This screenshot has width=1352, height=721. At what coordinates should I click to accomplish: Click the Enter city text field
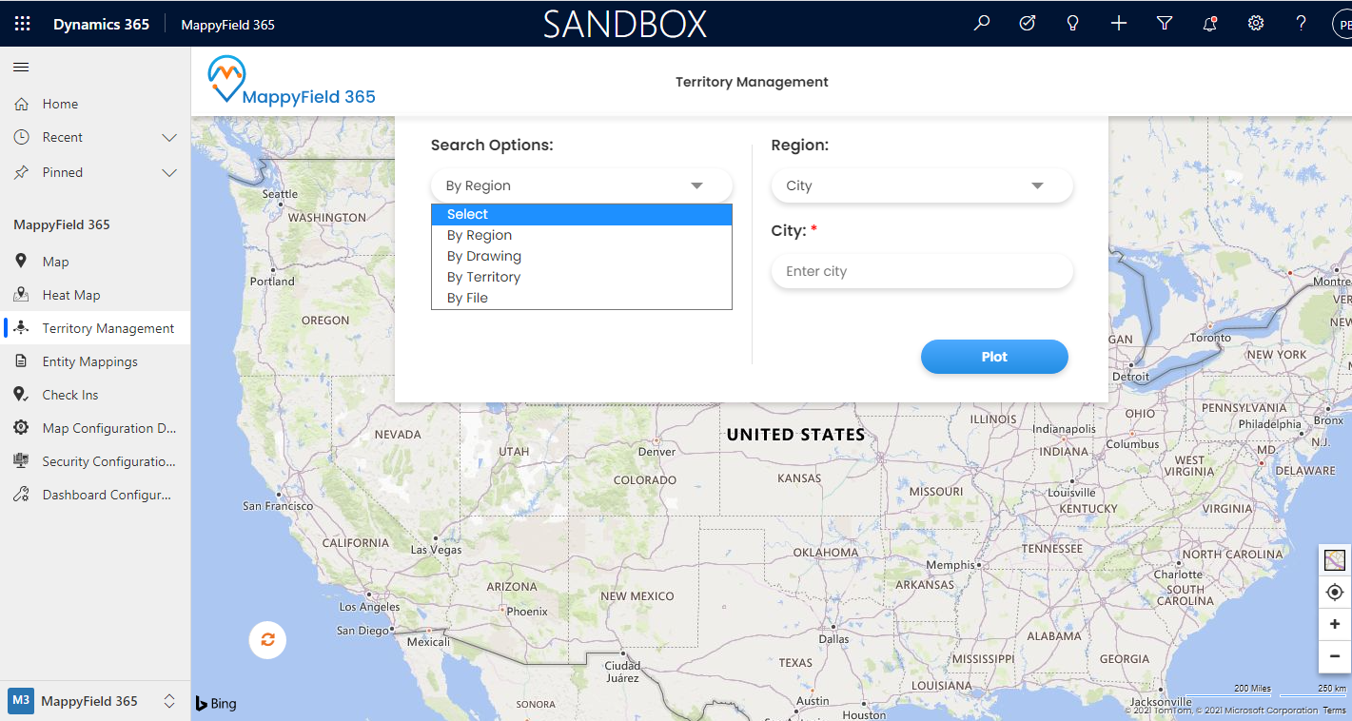[x=921, y=271]
